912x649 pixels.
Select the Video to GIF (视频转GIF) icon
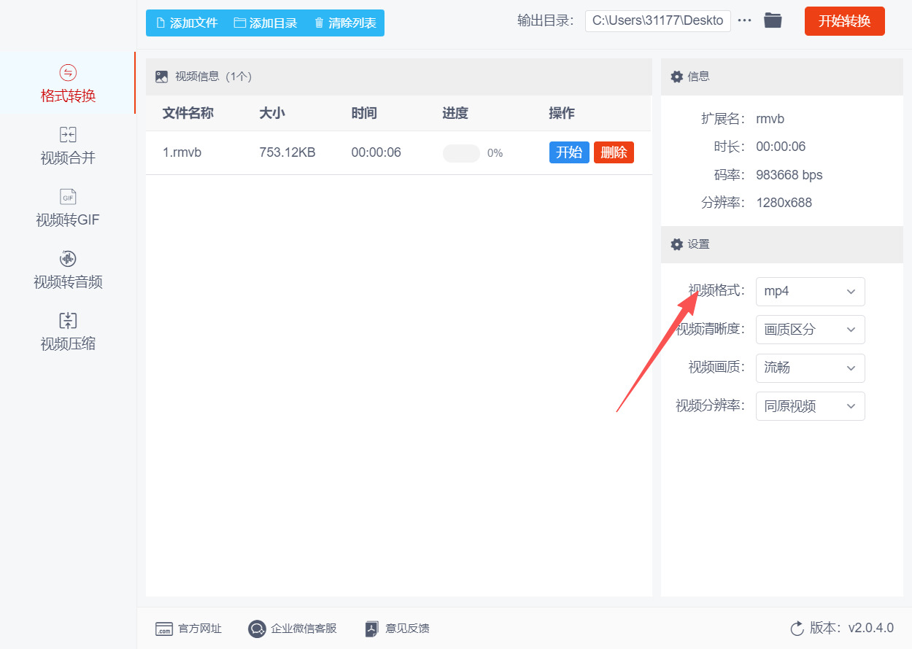(68, 197)
